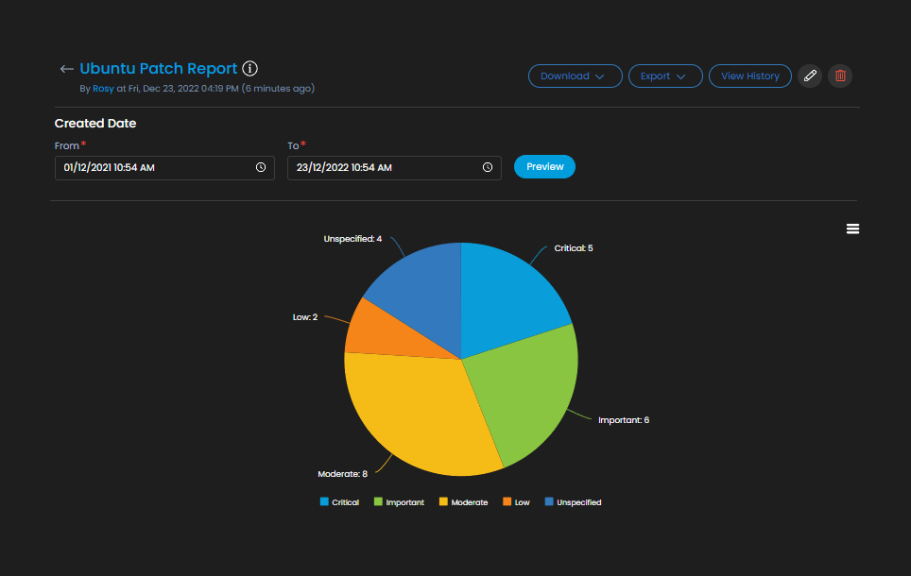Click the '6 minutes ago' timestamp text
Viewport: 911px width, 576px height.
[x=278, y=88]
